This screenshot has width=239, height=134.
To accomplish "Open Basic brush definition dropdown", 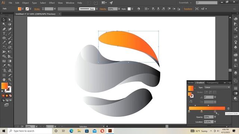I will pyautogui.click(x=97, y=9).
